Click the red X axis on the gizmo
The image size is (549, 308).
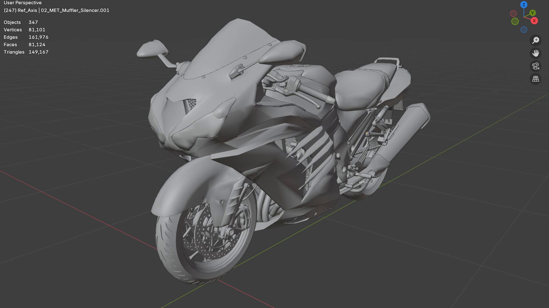pyautogui.click(x=534, y=21)
